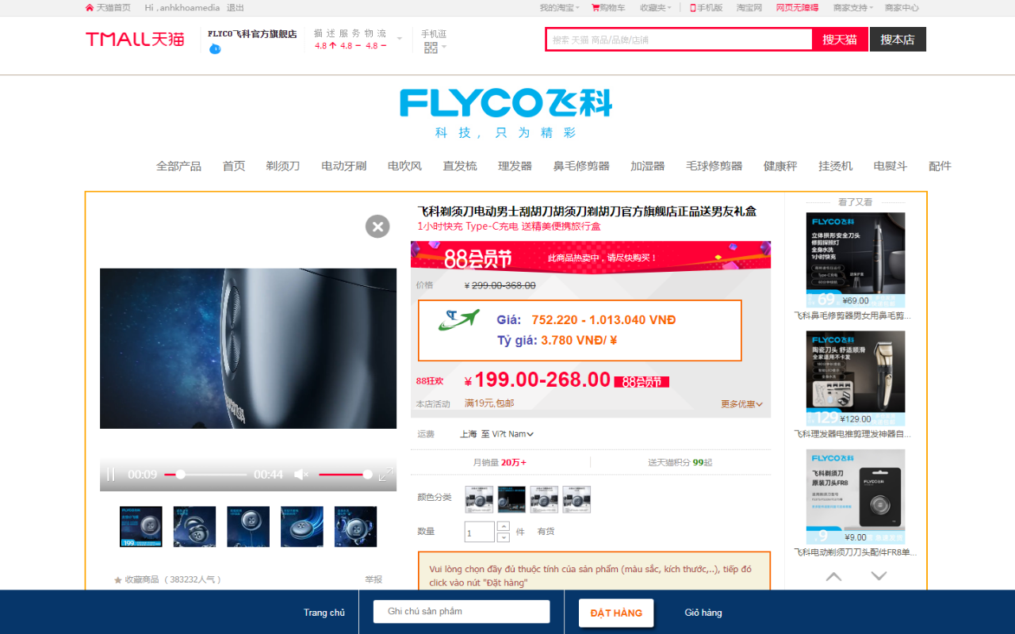1015x634 pixels.
Task: Select the first gallery thumbnail with 199 price
Action: pos(141,527)
